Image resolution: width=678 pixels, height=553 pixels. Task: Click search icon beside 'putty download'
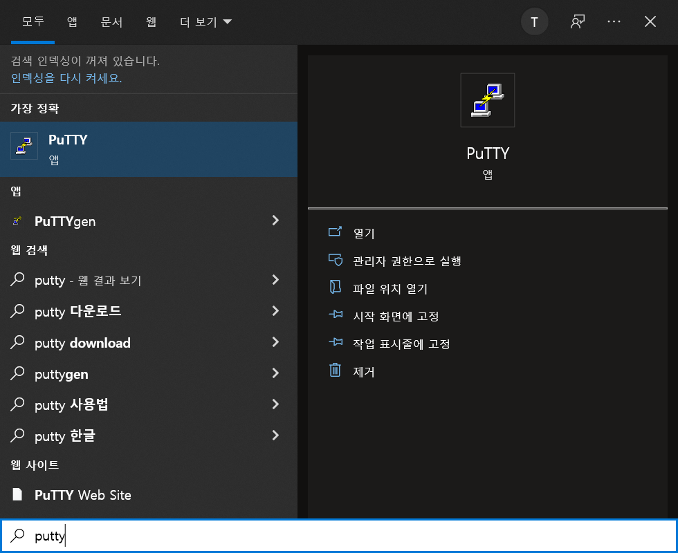tap(17, 341)
